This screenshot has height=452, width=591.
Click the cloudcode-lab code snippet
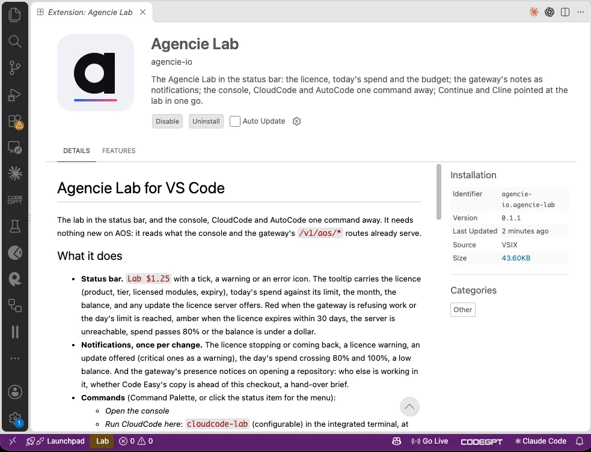[218, 424]
